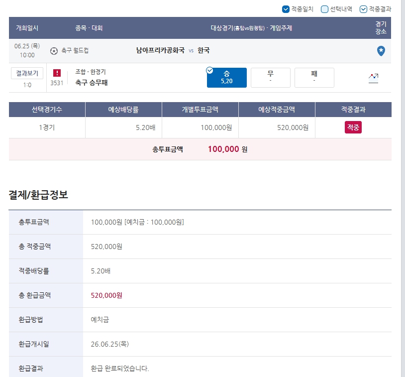Click the 결과보기 button
Viewport: 405px width, 377px height.
point(27,73)
